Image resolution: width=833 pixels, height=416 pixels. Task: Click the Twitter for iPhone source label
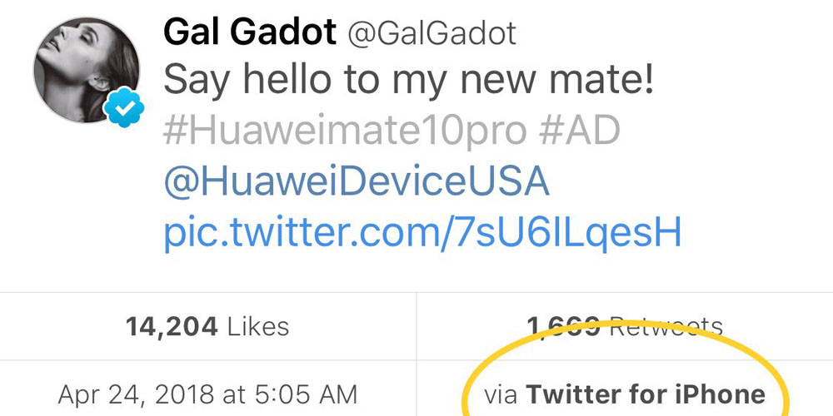(x=646, y=394)
